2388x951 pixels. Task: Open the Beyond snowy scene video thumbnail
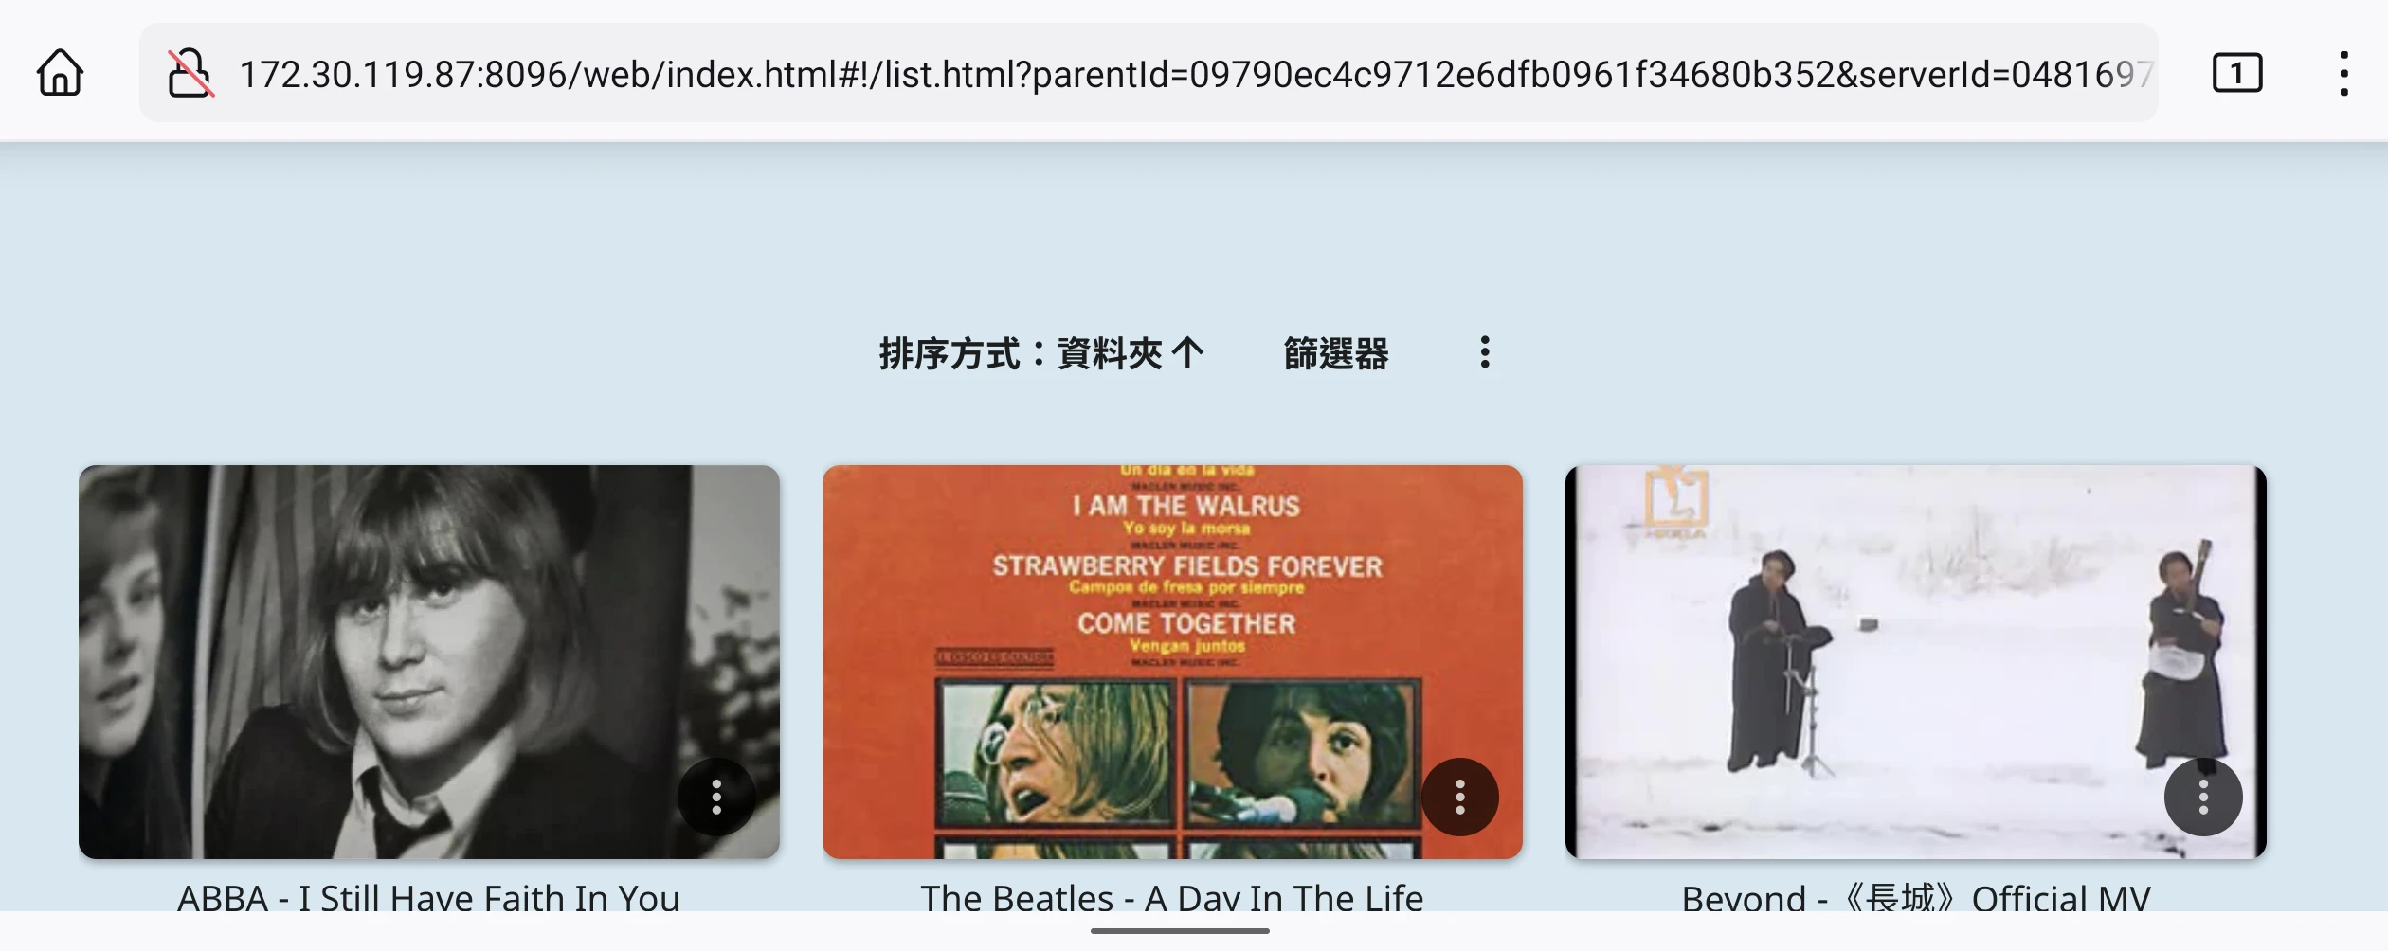(x=1916, y=662)
